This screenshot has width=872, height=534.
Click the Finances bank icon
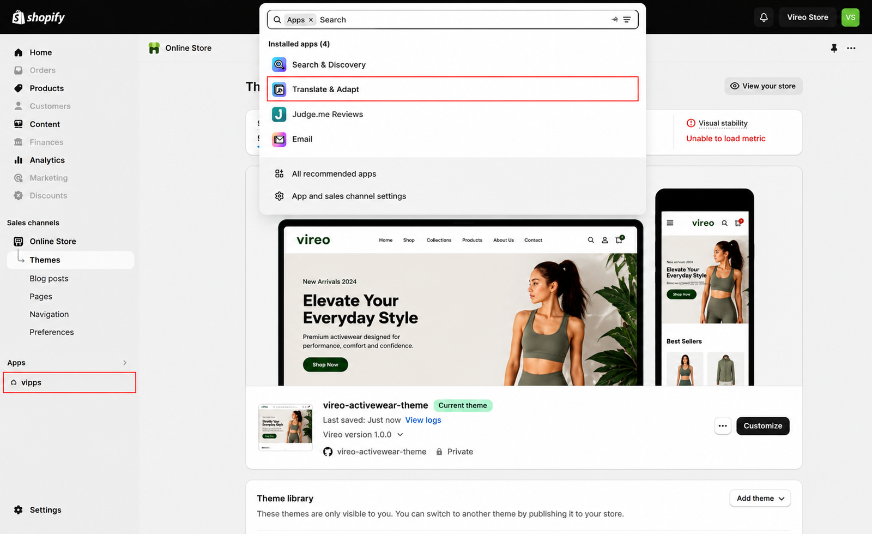tap(19, 142)
